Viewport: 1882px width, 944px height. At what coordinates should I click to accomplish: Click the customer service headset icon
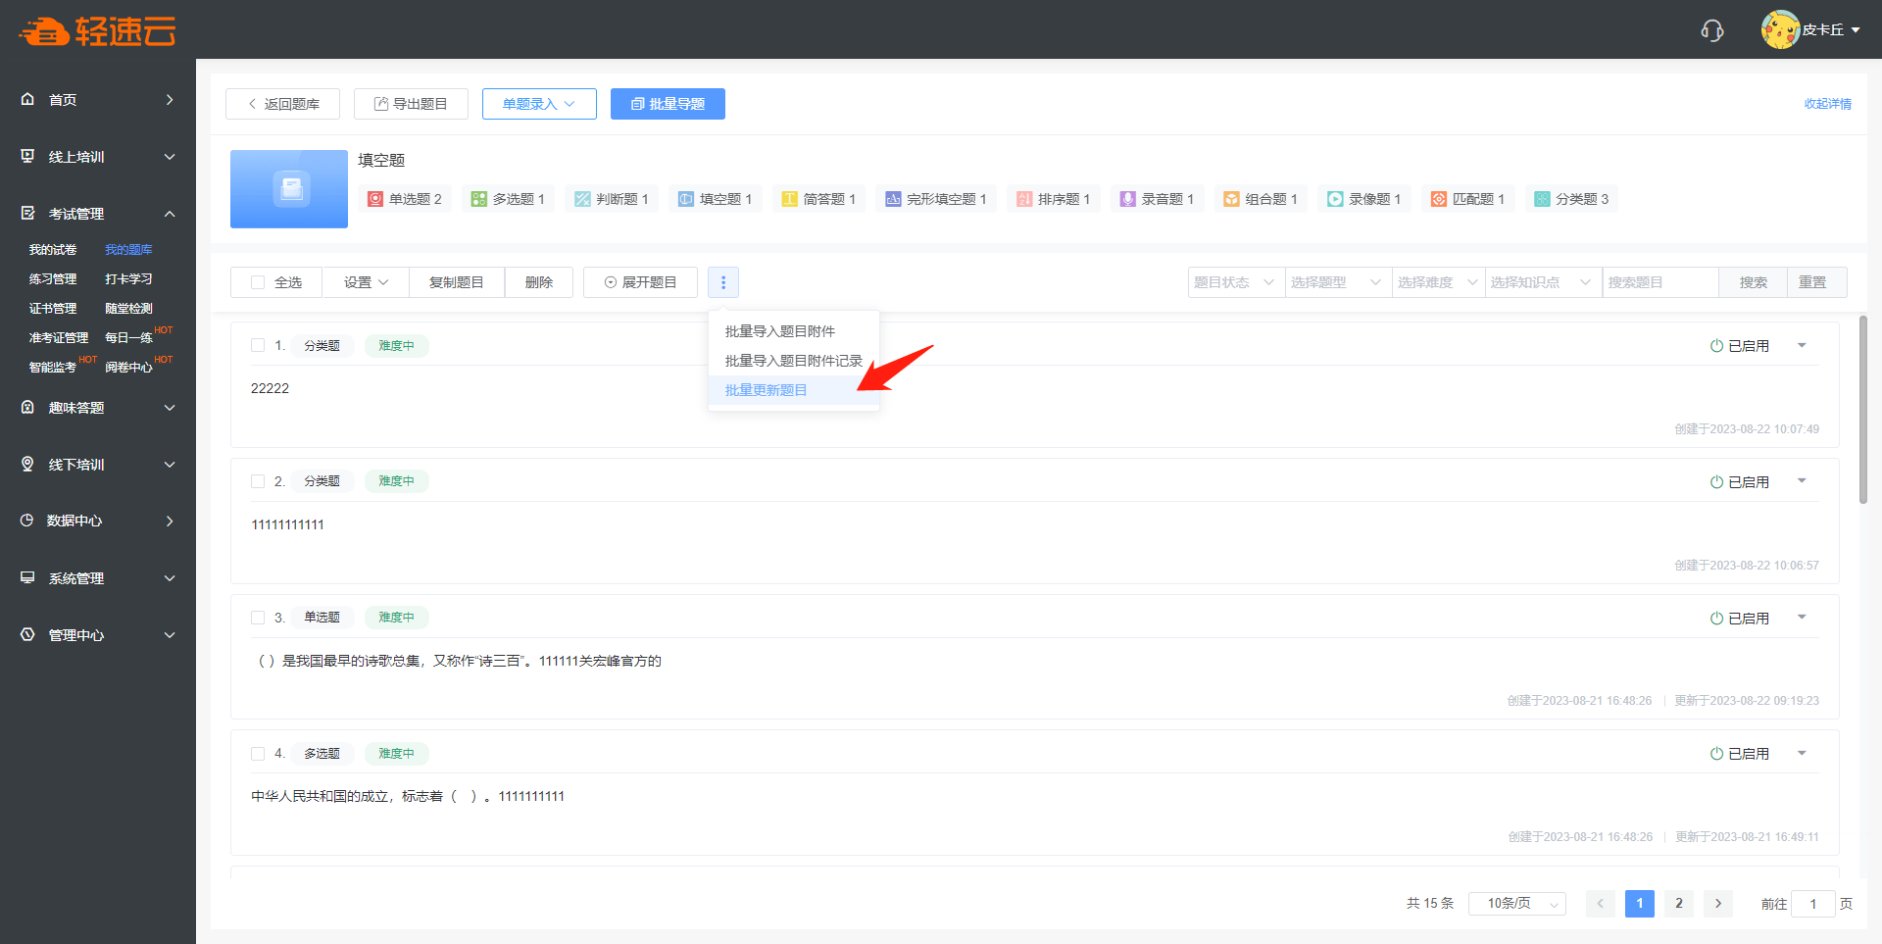tap(1711, 30)
